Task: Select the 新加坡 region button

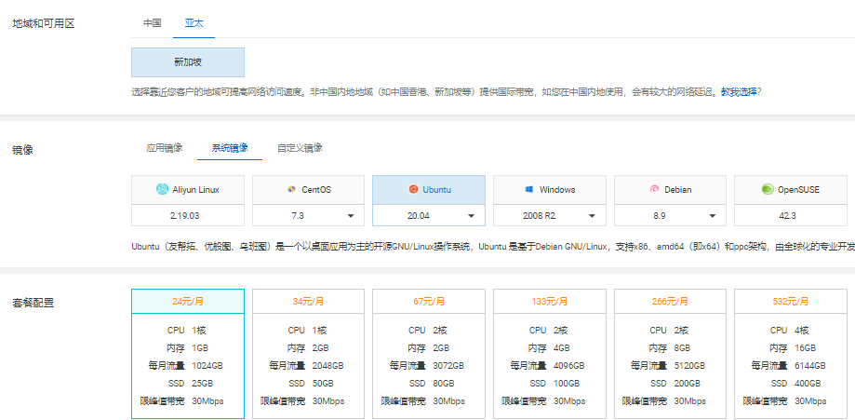Action: pos(188,62)
